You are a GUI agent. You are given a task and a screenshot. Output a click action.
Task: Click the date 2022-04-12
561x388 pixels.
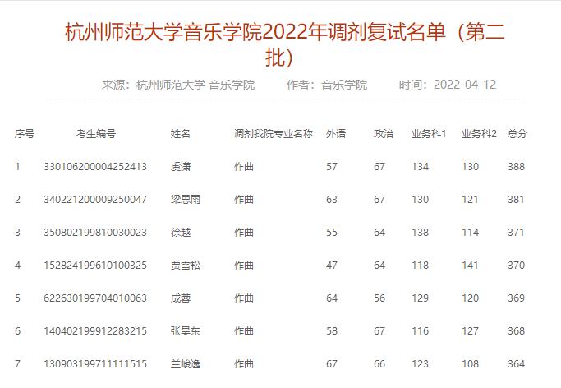click(x=465, y=85)
